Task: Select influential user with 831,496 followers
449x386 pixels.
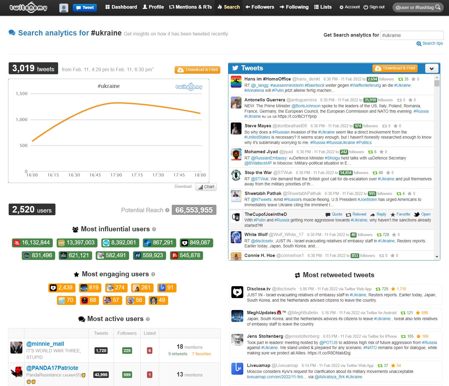Action: click(38, 255)
